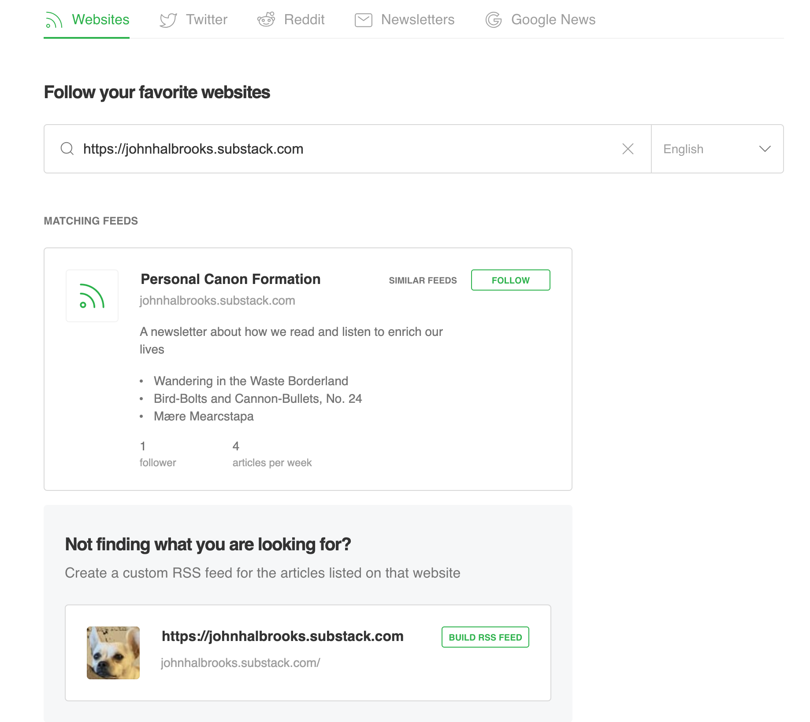Show Similar Feeds
The image size is (810, 722).
click(423, 280)
